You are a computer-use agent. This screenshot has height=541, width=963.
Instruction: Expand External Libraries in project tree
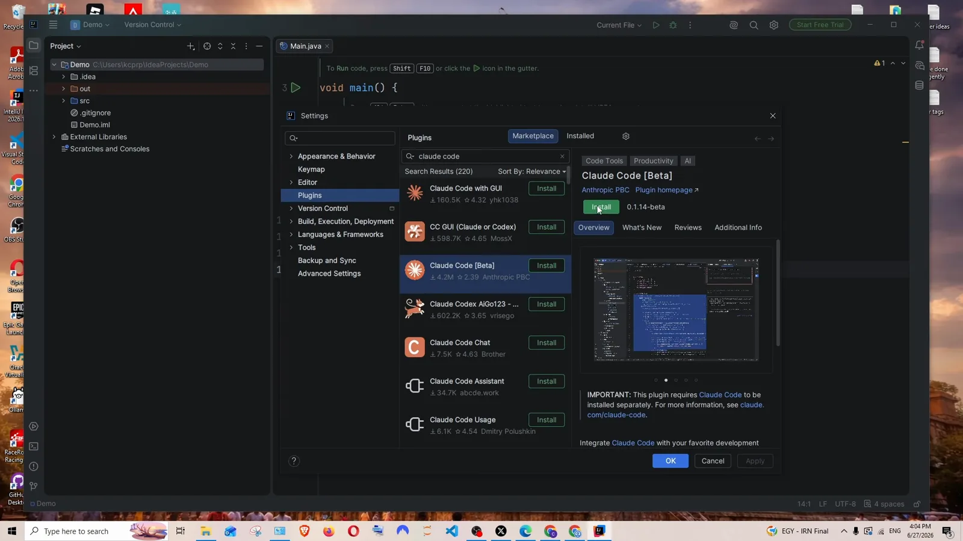(x=54, y=137)
